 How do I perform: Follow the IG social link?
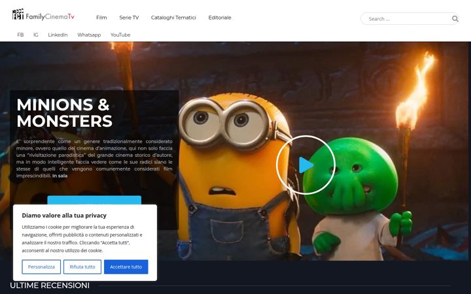tap(36, 35)
